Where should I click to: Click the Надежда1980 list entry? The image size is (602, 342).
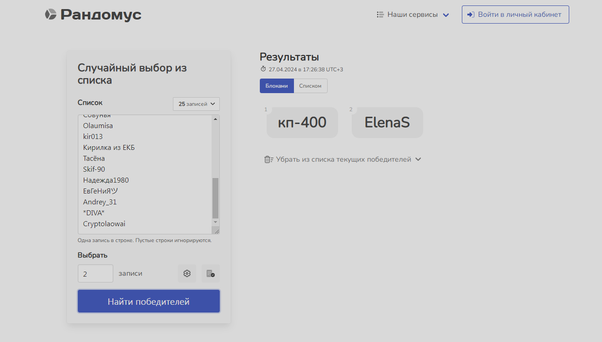click(x=106, y=180)
